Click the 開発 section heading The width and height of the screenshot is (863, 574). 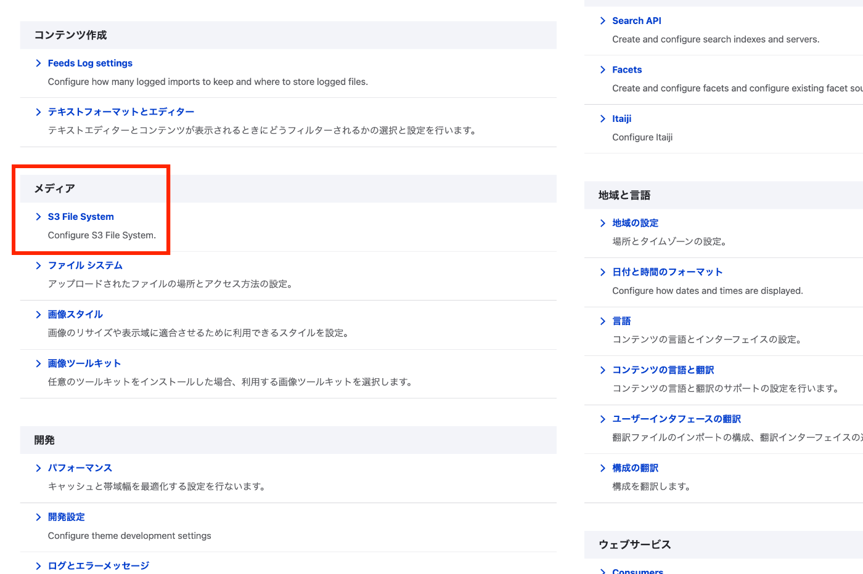click(44, 440)
